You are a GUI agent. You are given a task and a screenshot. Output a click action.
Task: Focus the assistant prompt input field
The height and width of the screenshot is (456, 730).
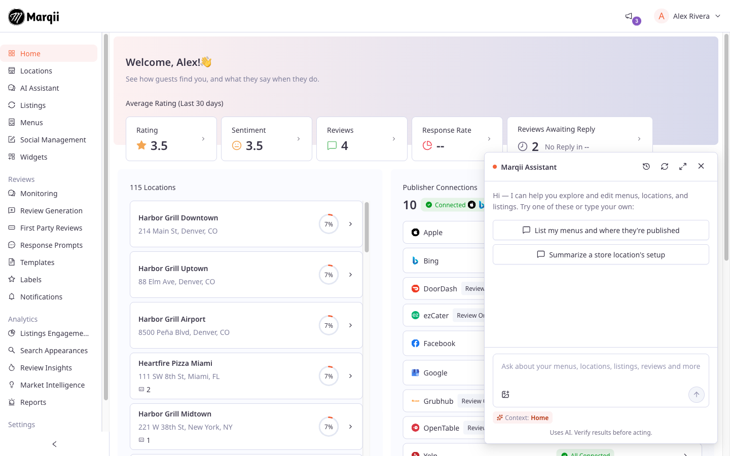point(601,366)
